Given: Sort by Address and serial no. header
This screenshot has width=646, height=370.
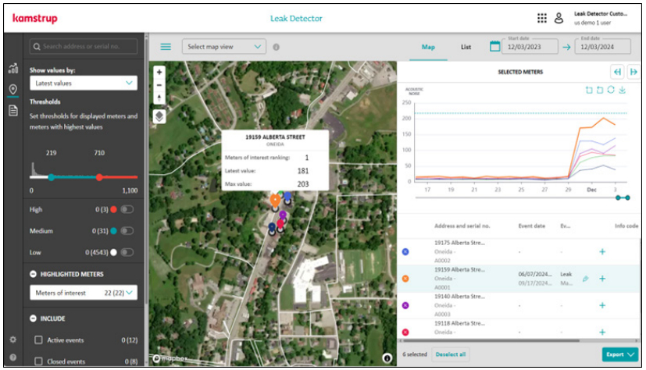Looking at the screenshot, I should tap(462, 226).
